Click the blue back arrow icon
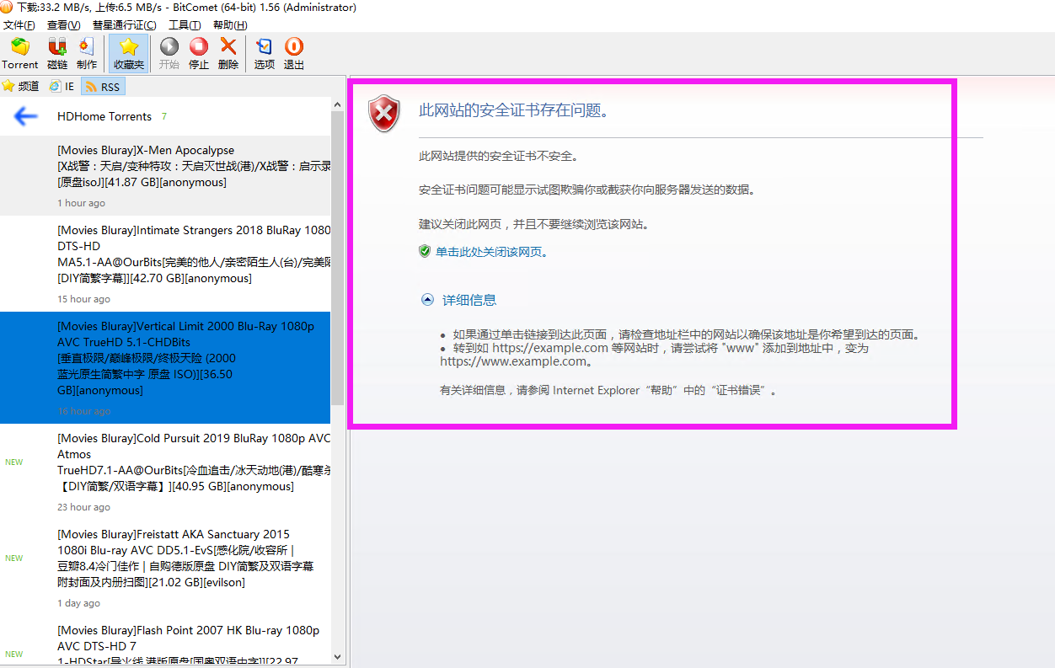Screen dimensions: 1055x668 [x=26, y=116]
